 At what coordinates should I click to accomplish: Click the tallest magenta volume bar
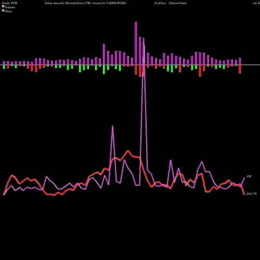pyautogui.click(x=136, y=44)
